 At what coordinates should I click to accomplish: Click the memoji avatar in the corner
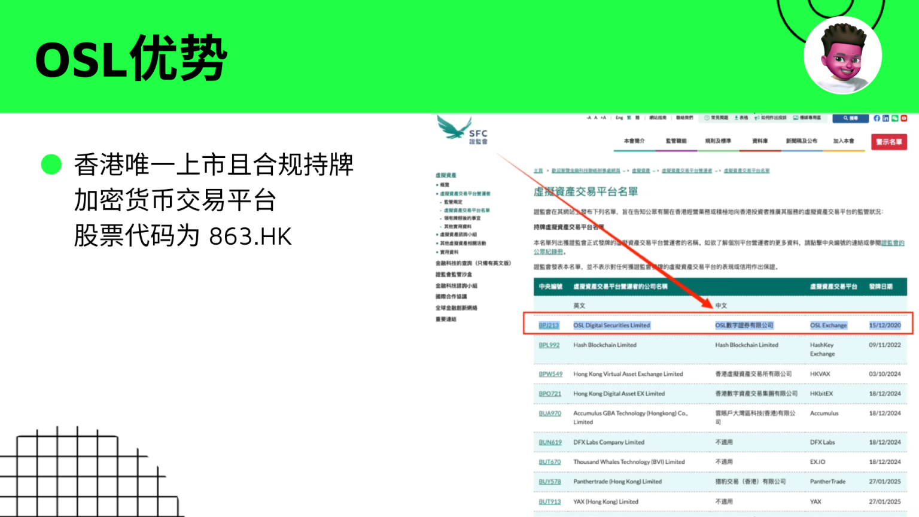tap(842, 55)
